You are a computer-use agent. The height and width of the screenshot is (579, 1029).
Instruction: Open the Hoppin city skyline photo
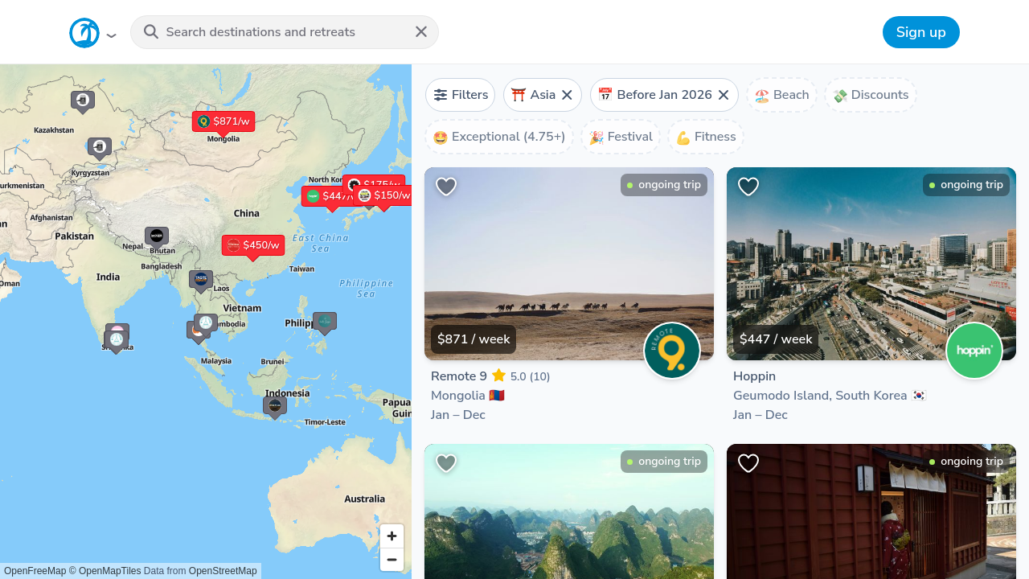(871, 264)
